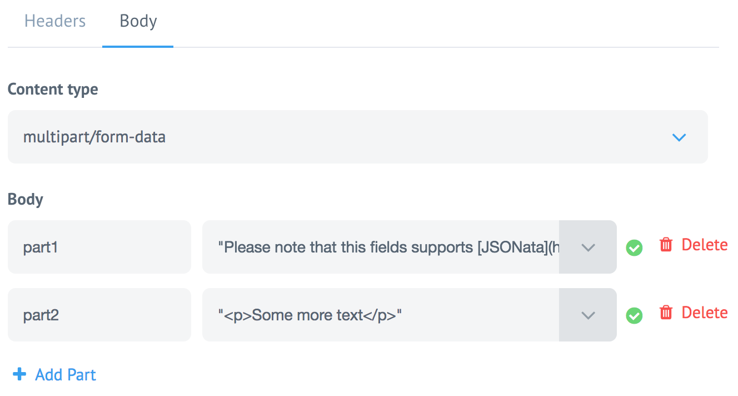Click the plus icon for Add Part
Image resolution: width=738 pixels, height=396 pixels.
19,374
